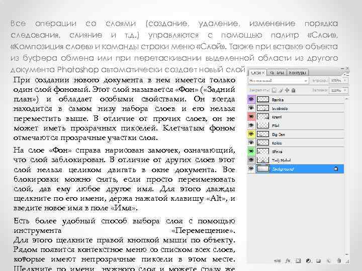Screen dimensions: 362x271
Task: Open the blend mode dropdown
Action: coord(278,81)
